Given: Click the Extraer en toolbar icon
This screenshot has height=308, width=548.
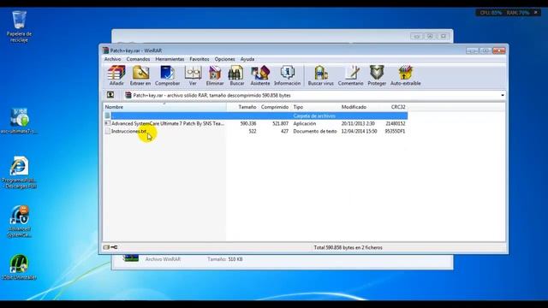Looking at the screenshot, I should pyautogui.click(x=140, y=75).
